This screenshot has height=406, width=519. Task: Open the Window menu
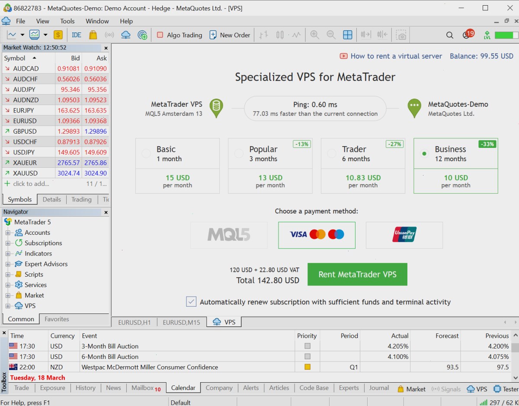point(97,21)
